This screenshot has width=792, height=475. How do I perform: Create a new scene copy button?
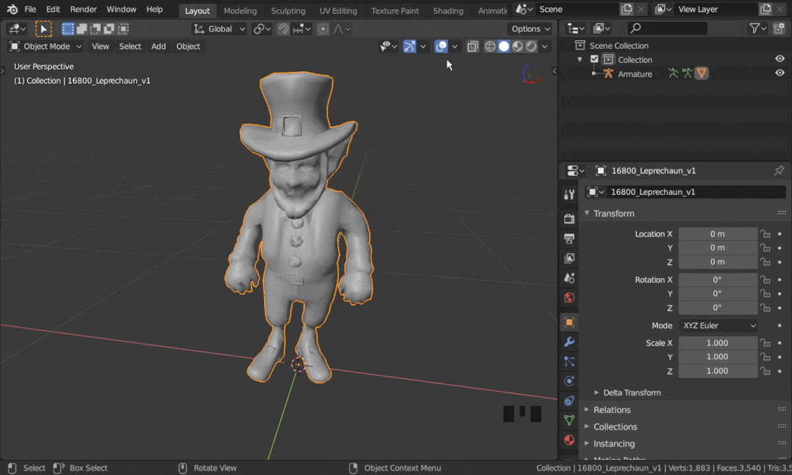click(x=626, y=9)
